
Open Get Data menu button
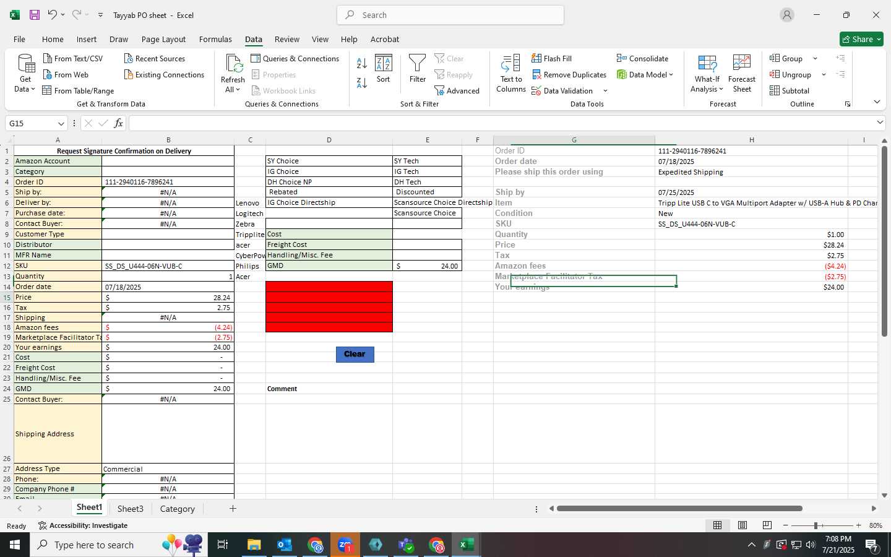[x=25, y=74]
